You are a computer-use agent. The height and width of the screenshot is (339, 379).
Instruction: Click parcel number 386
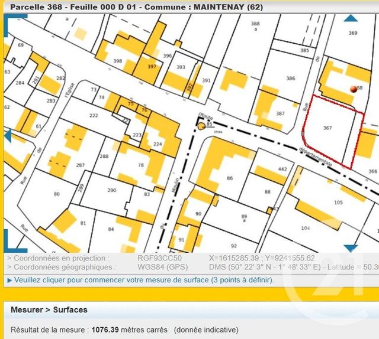291,78
